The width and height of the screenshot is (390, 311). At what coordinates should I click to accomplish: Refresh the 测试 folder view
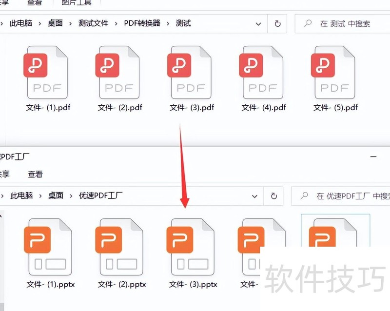[x=277, y=23]
